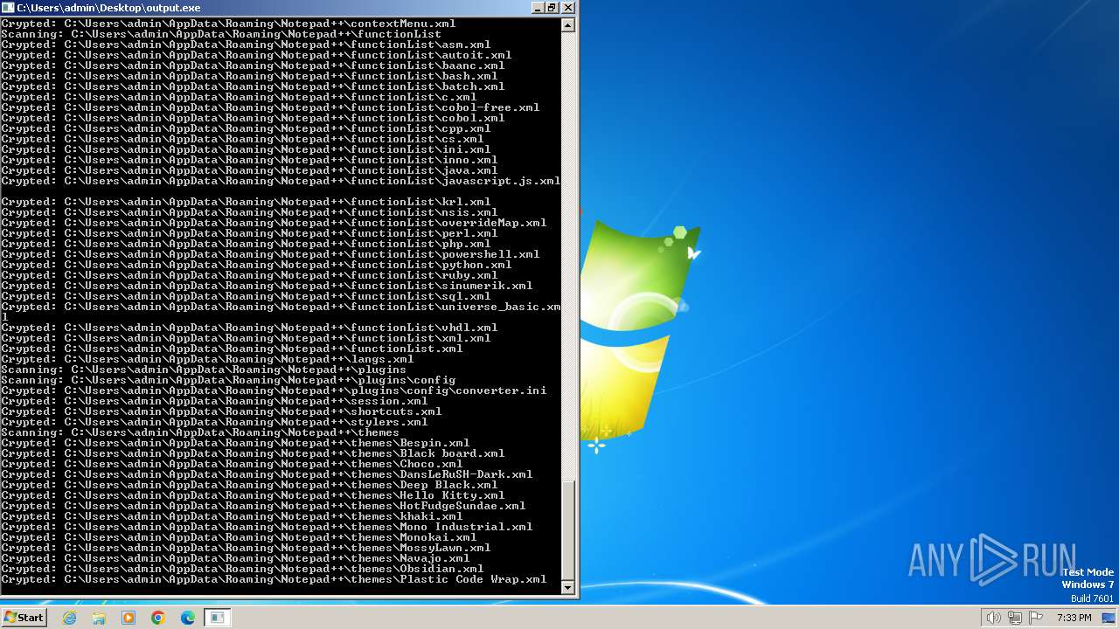Click the functionList\cobol-free.xml line

click(270, 107)
